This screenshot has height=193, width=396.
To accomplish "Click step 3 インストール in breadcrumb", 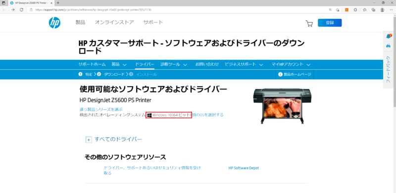I will coord(143,74).
